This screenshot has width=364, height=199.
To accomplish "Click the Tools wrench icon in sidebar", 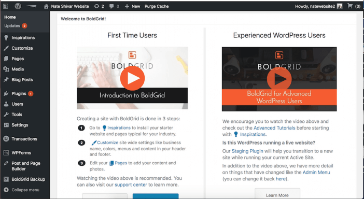I will 6,115.
